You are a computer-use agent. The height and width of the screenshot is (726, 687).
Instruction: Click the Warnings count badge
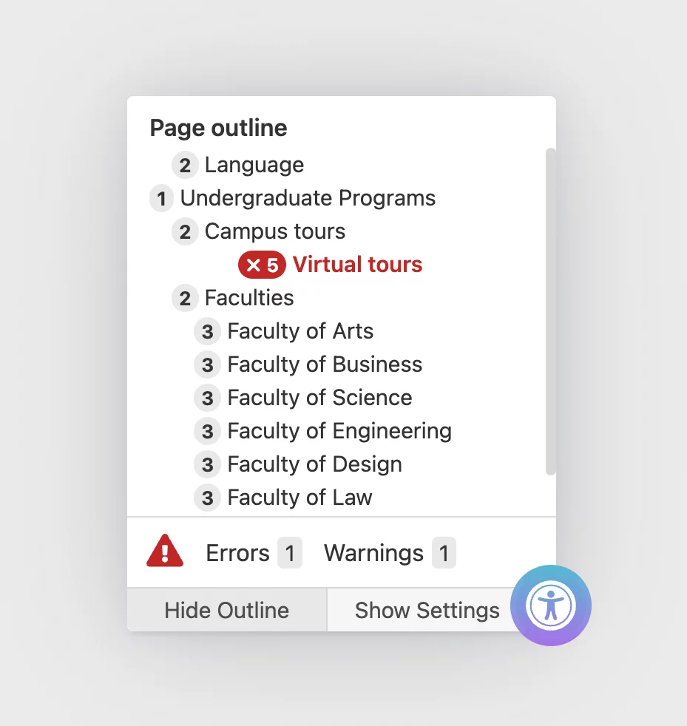pyautogui.click(x=444, y=553)
